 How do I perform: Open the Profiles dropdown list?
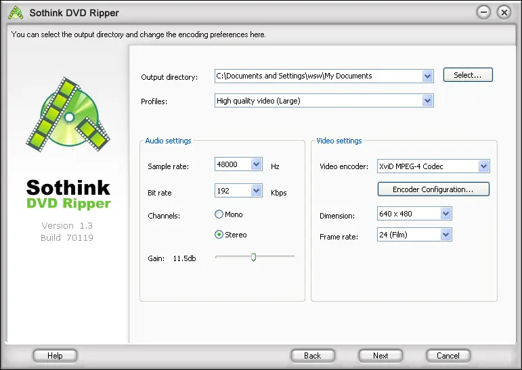coord(427,101)
